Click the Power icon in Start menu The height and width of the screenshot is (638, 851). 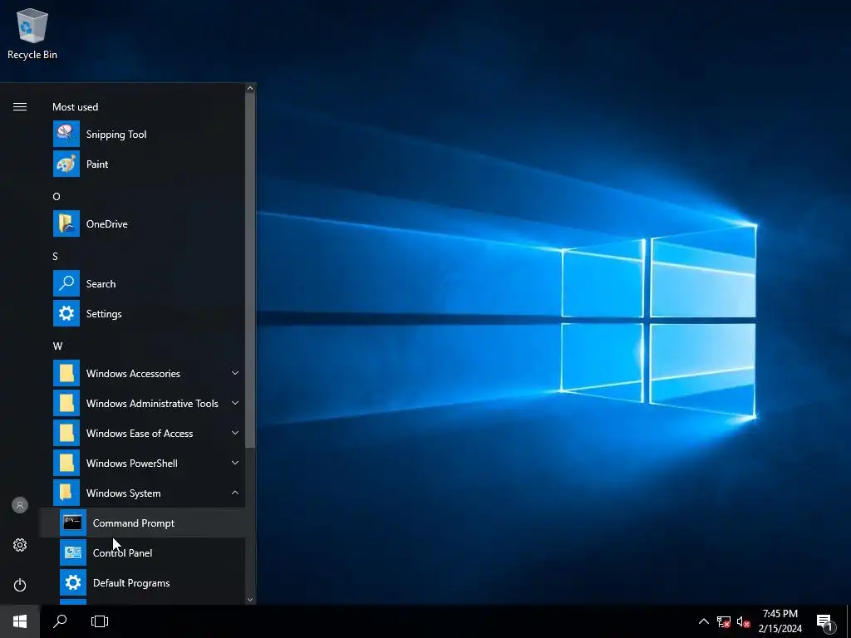pyautogui.click(x=20, y=585)
